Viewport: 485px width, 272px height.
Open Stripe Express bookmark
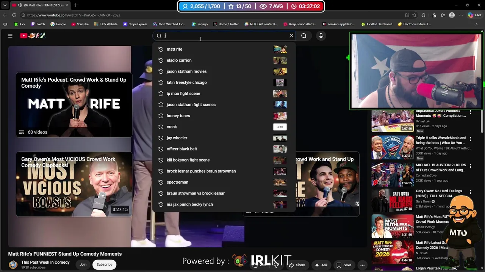pos(135,24)
